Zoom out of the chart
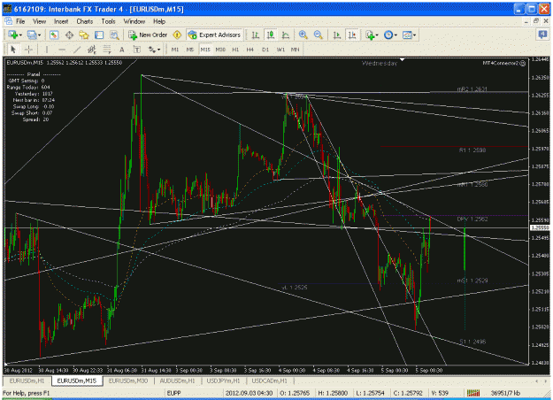The image size is (553, 400). (x=319, y=35)
